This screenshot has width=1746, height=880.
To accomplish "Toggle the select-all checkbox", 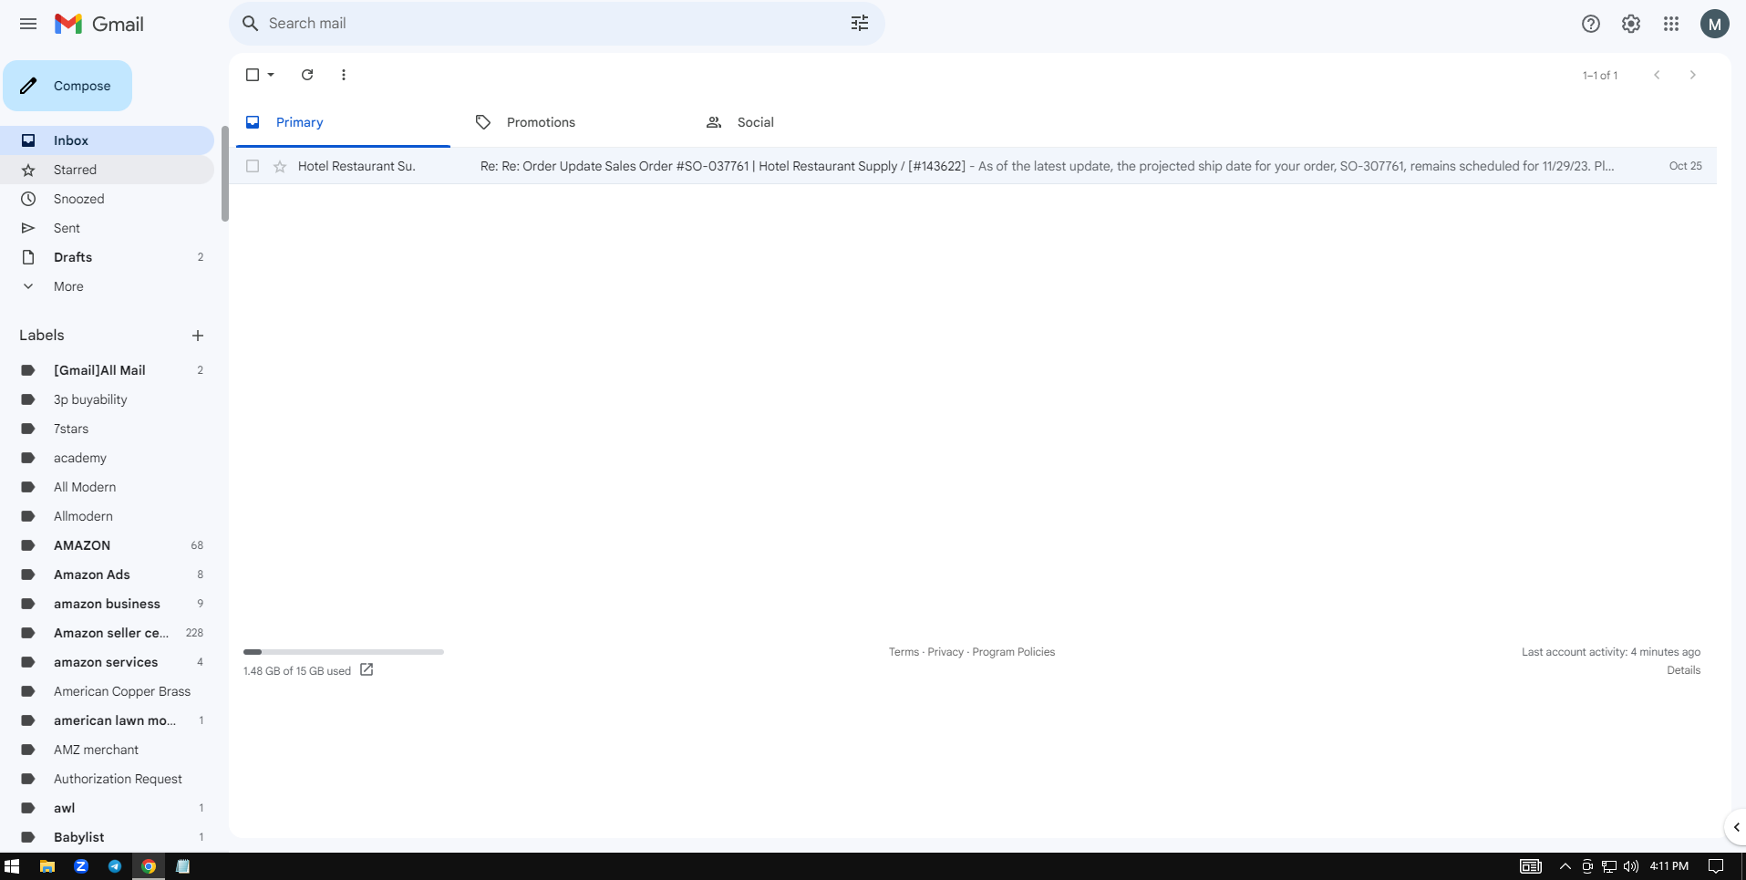I will pyautogui.click(x=253, y=75).
